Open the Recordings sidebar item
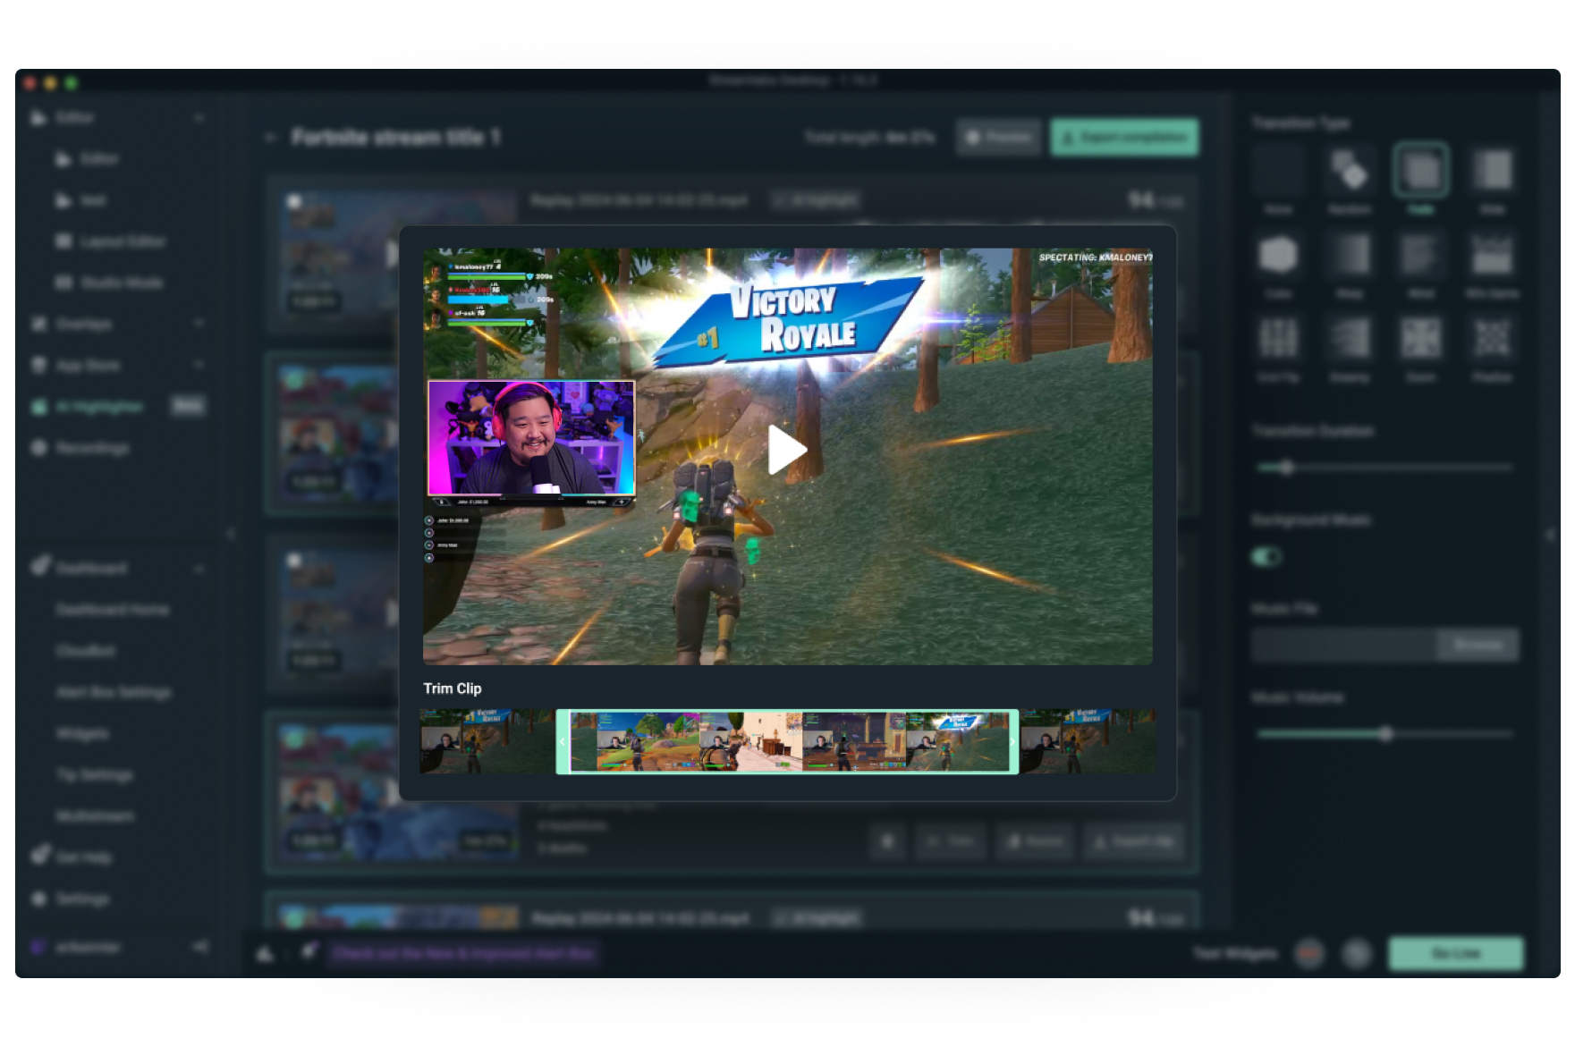Image resolution: width=1575 pixels, height=1047 pixels. point(92,447)
